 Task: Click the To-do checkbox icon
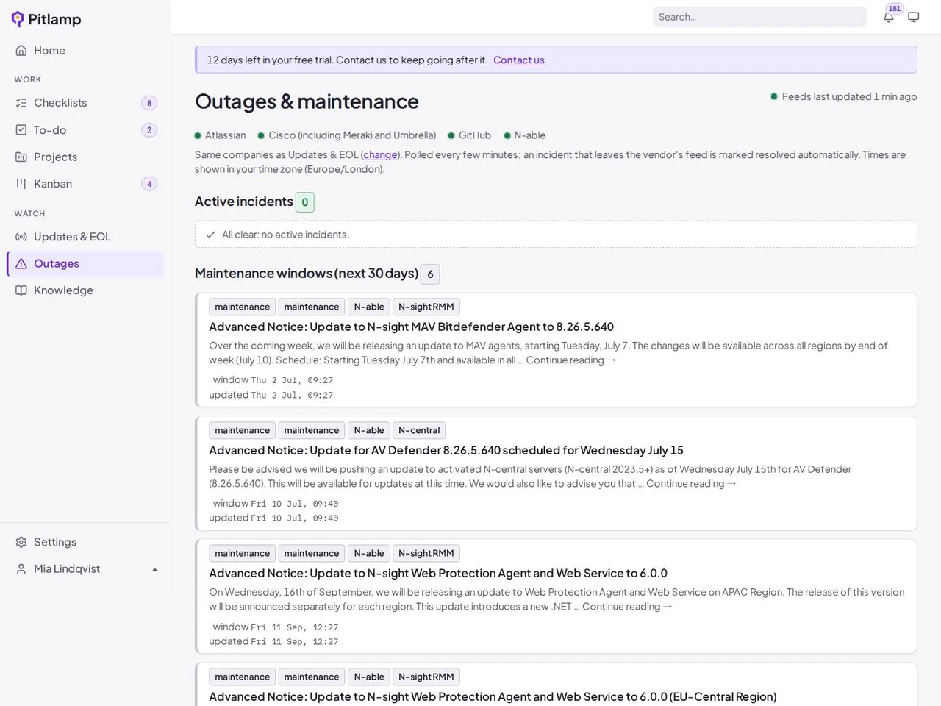[21, 130]
